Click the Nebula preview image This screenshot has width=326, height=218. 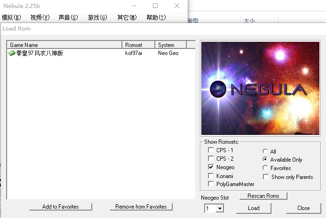click(x=260, y=88)
